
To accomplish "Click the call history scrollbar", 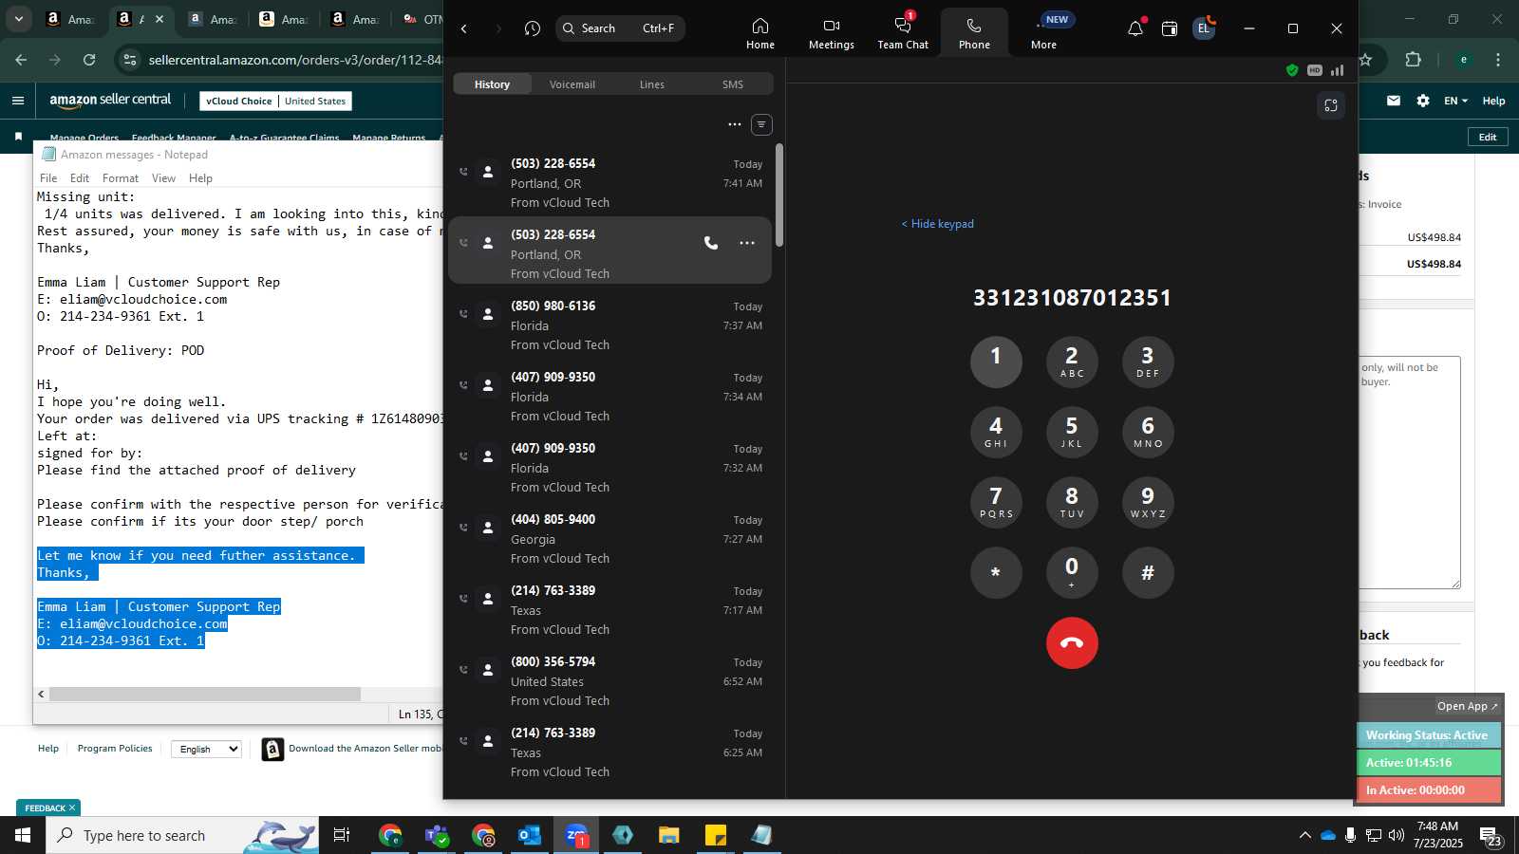I will 779,195.
